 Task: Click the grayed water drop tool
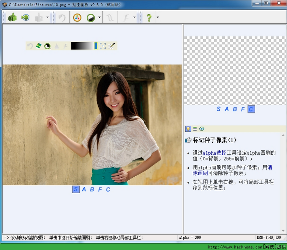click(57, 46)
